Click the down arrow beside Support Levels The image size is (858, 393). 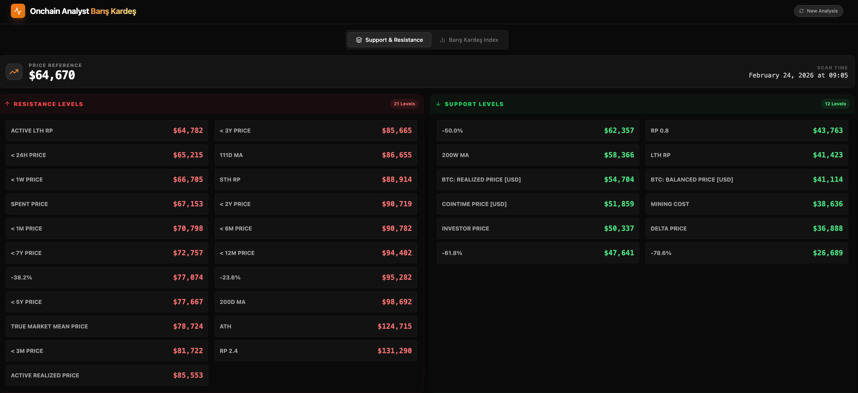438,104
